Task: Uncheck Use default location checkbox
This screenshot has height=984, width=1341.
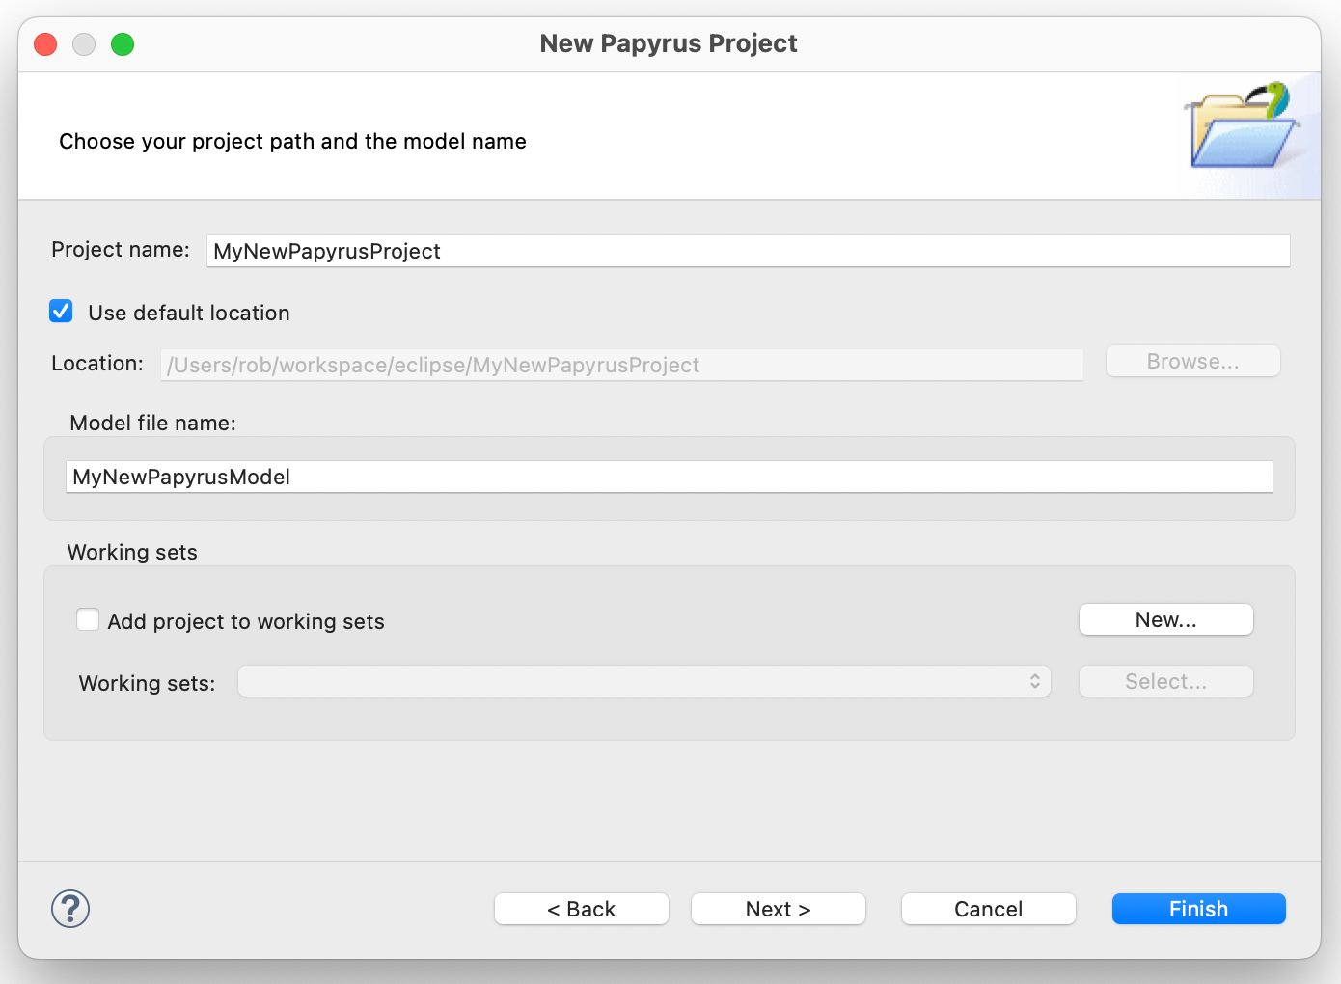Action: [61, 311]
